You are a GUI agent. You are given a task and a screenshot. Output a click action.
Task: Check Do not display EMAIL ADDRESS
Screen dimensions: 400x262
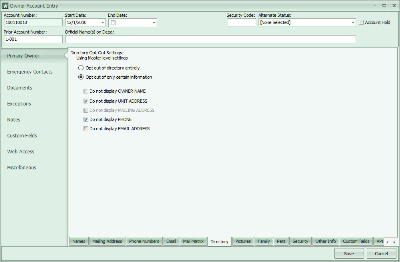(x=86, y=129)
